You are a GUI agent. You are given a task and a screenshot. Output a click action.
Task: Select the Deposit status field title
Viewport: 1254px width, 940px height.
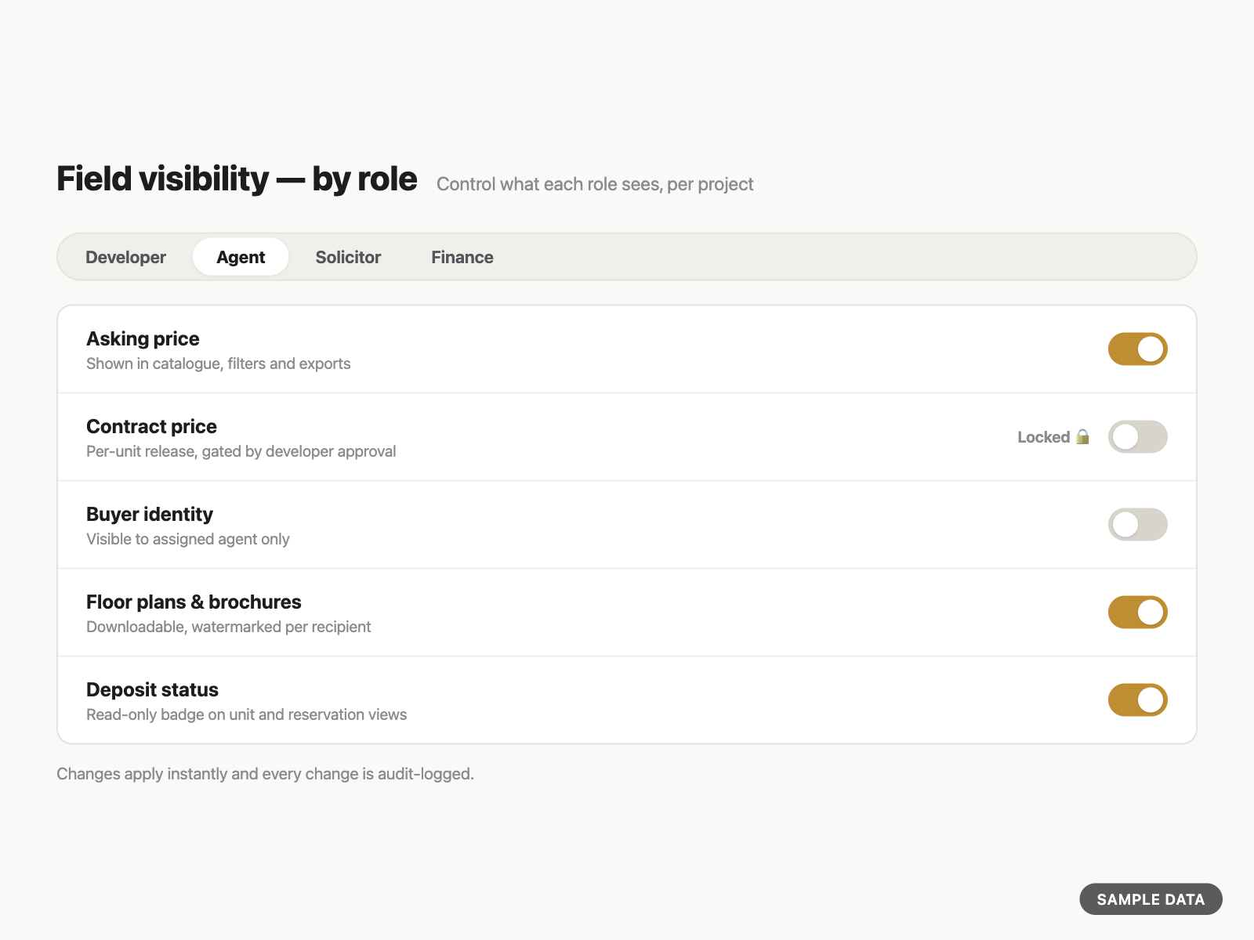152,689
